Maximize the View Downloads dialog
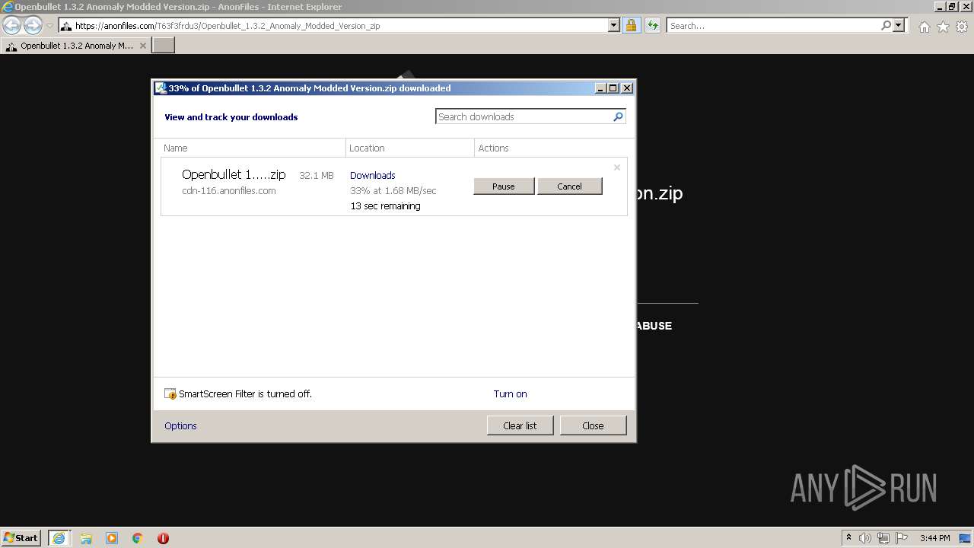Image resolution: width=974 pixels, height=548 pixels. [x=613, y=88]
